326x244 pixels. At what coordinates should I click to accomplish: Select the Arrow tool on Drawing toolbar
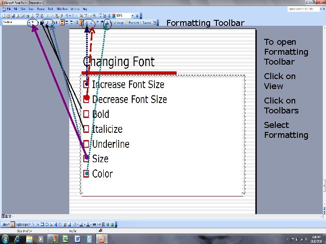tap(38, 224)
